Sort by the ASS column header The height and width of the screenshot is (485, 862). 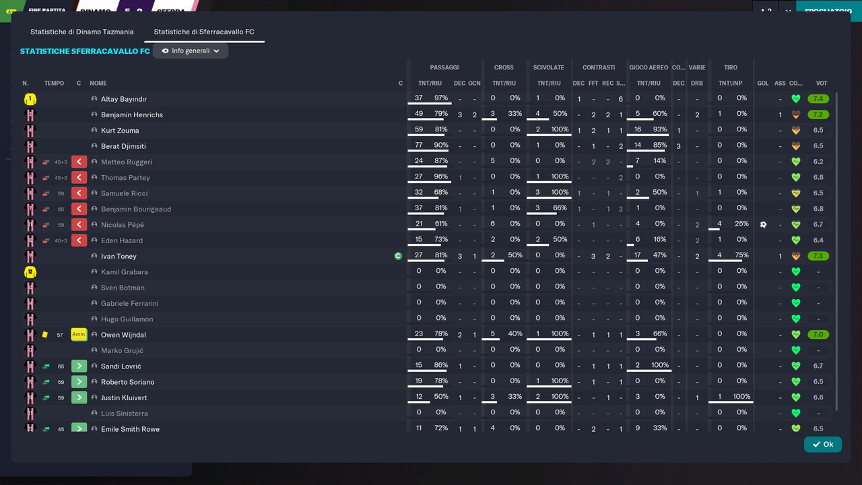(x=780, y=84)
